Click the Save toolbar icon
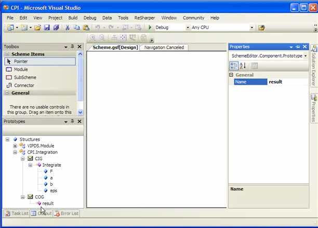This screenshot has width=318, height=228. pyautogui.click(x=47, y=28)
